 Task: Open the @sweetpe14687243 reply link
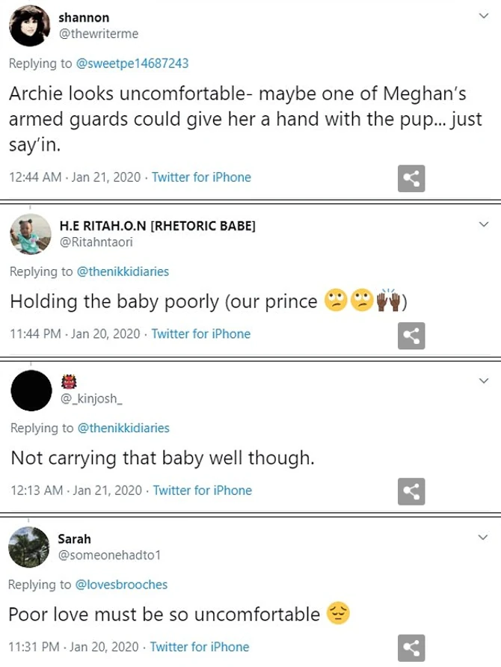click(132, 64)
